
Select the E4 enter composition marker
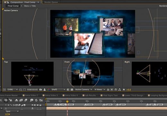[x=69, y=104]
